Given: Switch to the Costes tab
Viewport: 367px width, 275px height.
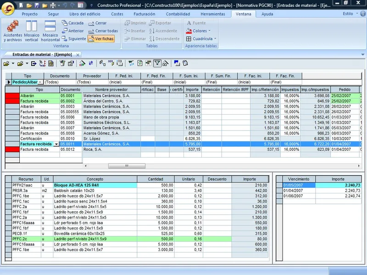Looking at the screenshot, I should point(117,14).
